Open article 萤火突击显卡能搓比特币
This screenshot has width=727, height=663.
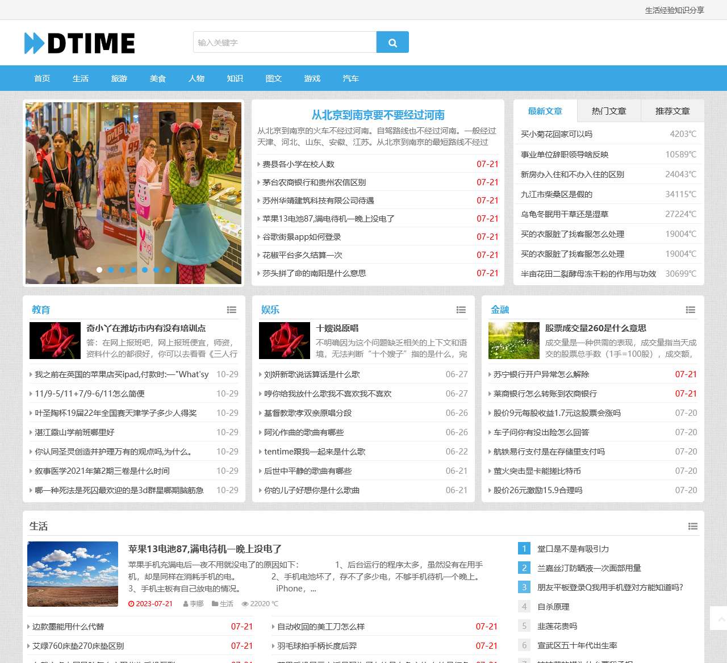click(x=537, y=471)
